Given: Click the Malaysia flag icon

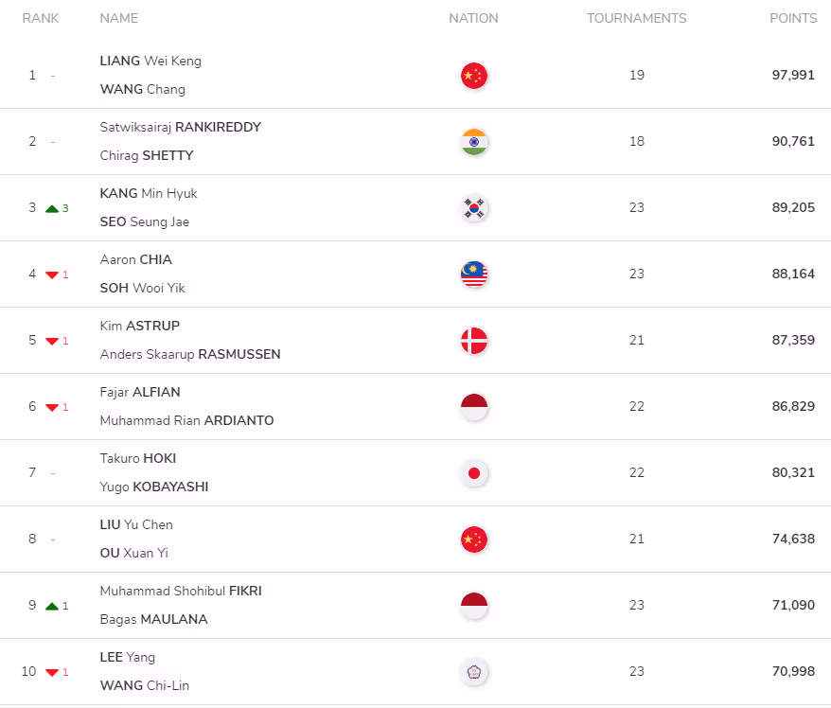Looking at the screenshot, I should coord(474,274).
